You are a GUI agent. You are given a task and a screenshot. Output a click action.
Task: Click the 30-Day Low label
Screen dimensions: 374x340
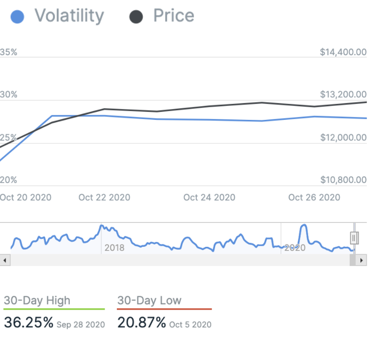[149, 301]
